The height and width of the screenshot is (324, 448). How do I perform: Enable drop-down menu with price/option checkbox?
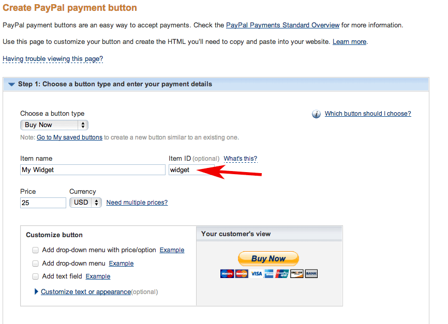tap(35, 250)
